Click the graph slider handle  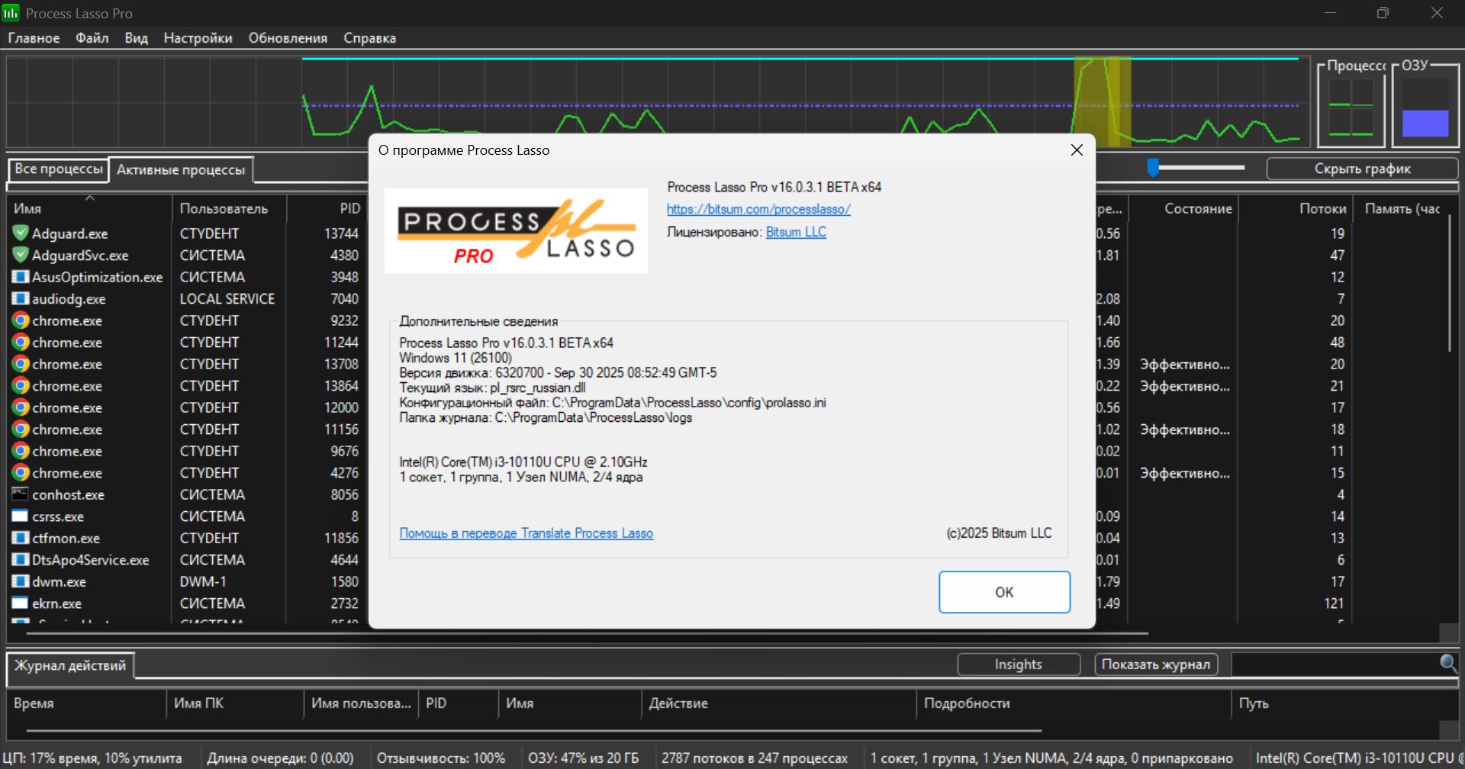point(1153,168)
